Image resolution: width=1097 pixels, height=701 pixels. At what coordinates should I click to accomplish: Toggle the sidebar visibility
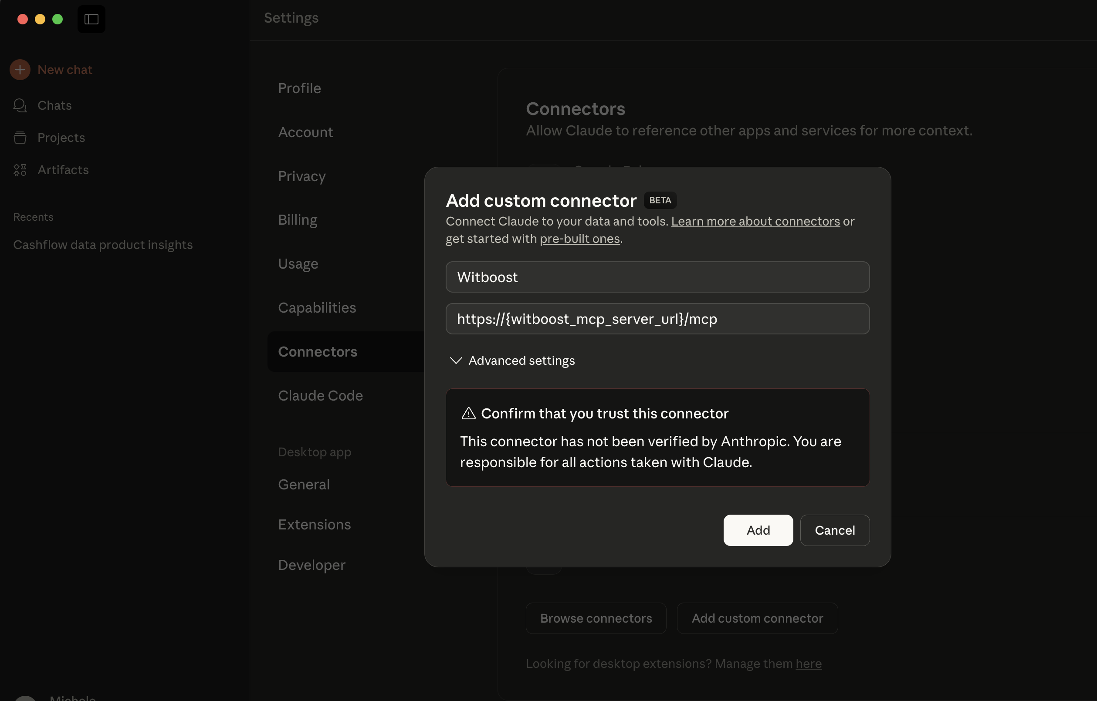[x=91, y=19]
